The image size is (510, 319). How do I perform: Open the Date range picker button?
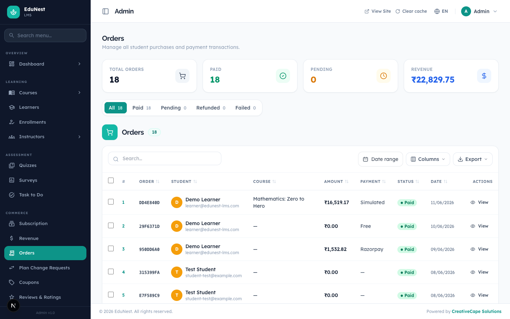[x=380, y=159]
